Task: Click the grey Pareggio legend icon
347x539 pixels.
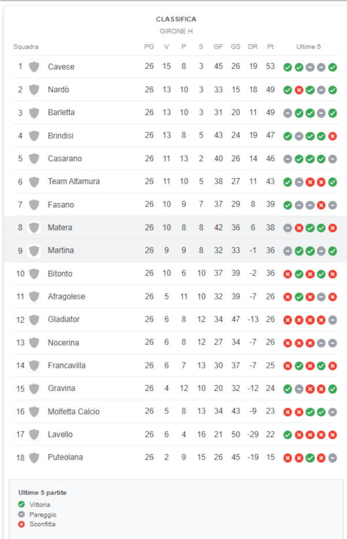Action: point(21,514)
